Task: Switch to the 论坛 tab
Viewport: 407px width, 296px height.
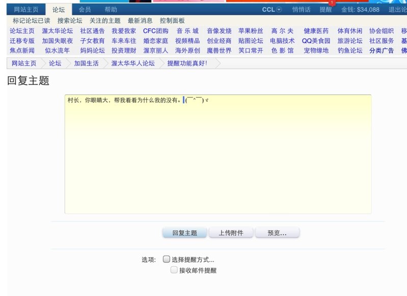Action: point(59,10)
